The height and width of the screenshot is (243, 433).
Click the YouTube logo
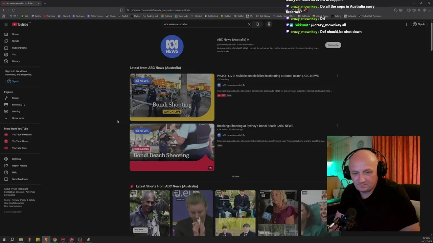(x=20, y=24)
